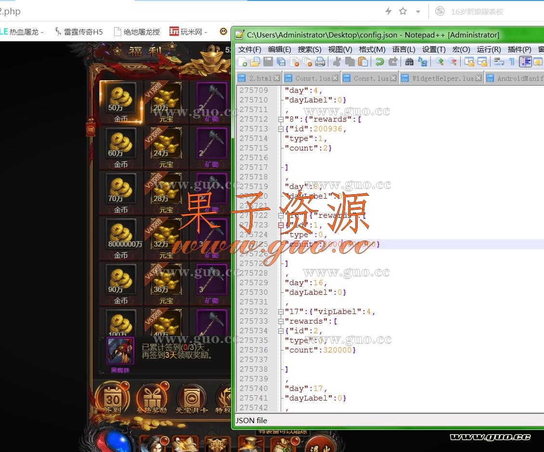Viewport: 544px width, 452px height.
Task: Toggle Show All Characters pilcrow icon
Action: [512, 62]
